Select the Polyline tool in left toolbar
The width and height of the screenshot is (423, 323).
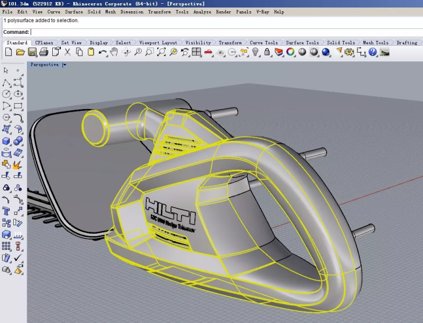6,82
